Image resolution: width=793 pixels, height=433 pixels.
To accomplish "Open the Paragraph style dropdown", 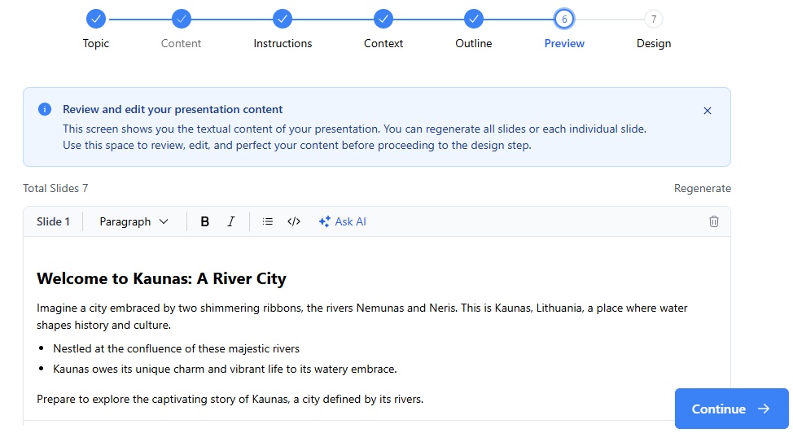I will point(134,221).
